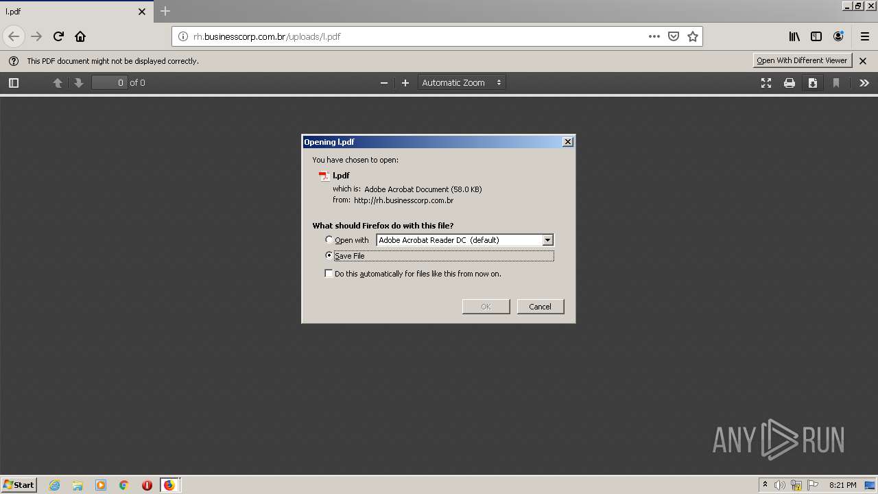Viewport: 878px width, 494px height.
Task: Open the PDF viewer tools chevron menu
Action: click(x=864, y=83)
